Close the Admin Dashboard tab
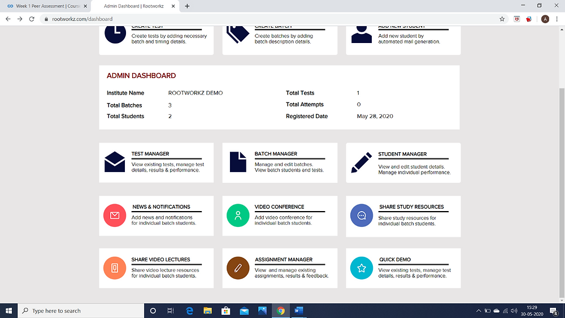Image resolution: width=565 pixels, height=318 pixels. 173,6
